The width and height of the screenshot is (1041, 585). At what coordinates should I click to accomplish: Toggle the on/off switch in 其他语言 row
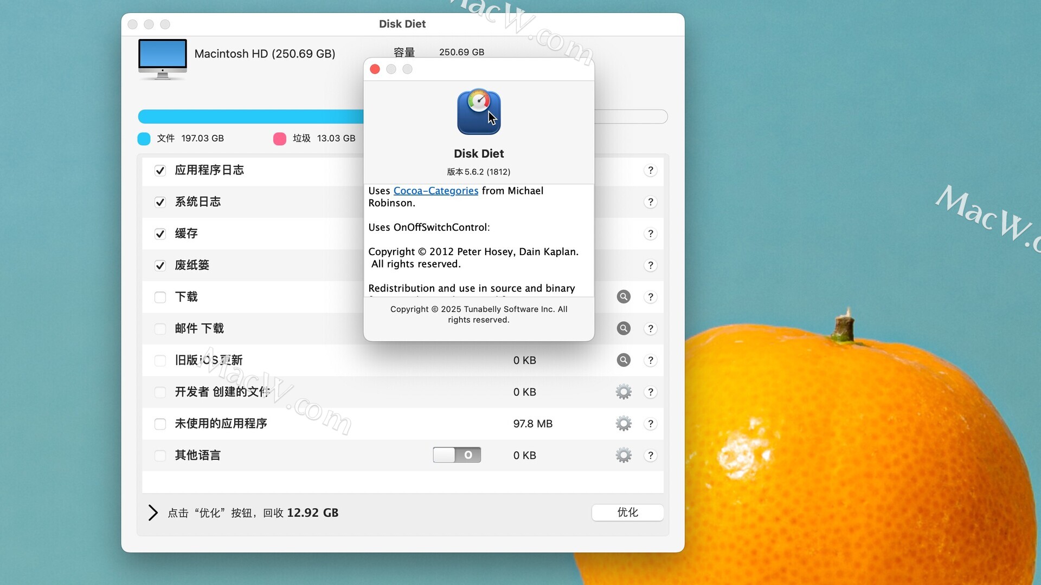coord(457,455)
